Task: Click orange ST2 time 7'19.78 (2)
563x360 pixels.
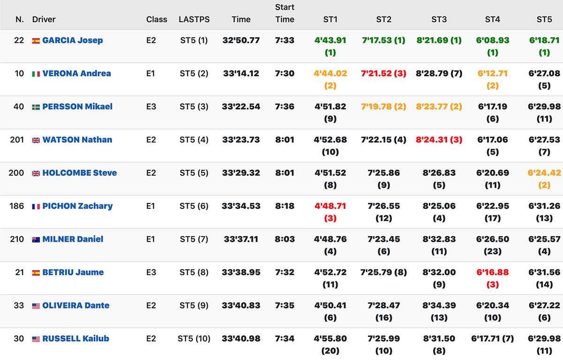Action: [384, 107]
